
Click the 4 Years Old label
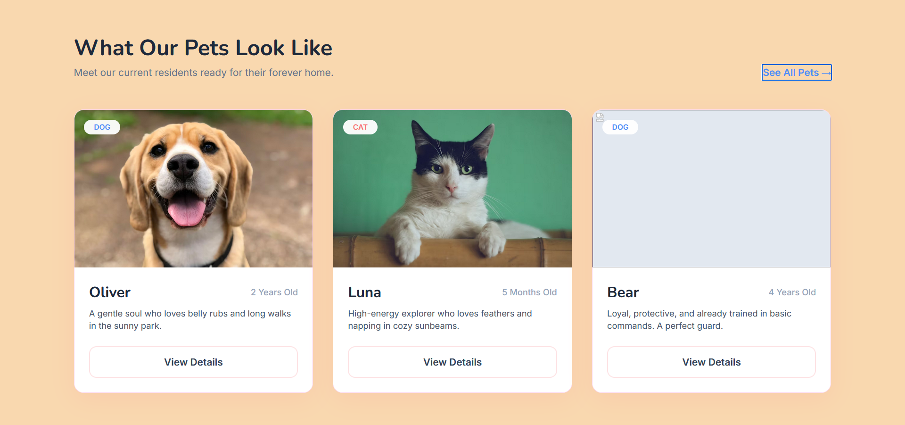(x=792, y=292)
